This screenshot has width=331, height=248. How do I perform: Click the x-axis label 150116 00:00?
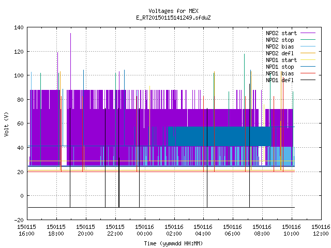pyautogui.click(x=144, y=230)
